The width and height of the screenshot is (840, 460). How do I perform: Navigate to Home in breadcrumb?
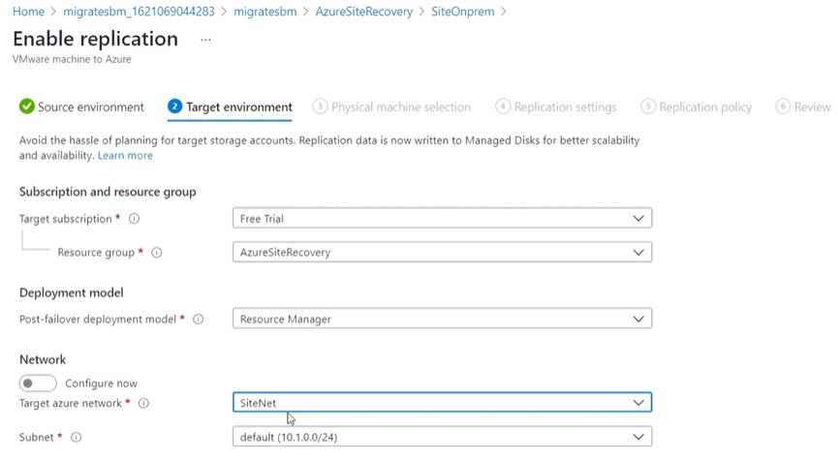28,12
